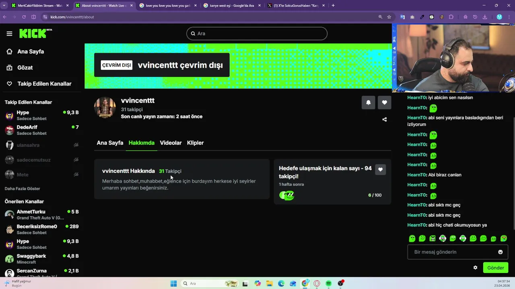Open offline channel sadecemutsuz
Viewport: 515px width, 289px height.
coord(42,160)
